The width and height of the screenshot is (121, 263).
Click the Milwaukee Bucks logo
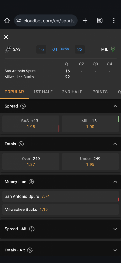[113, 49]
